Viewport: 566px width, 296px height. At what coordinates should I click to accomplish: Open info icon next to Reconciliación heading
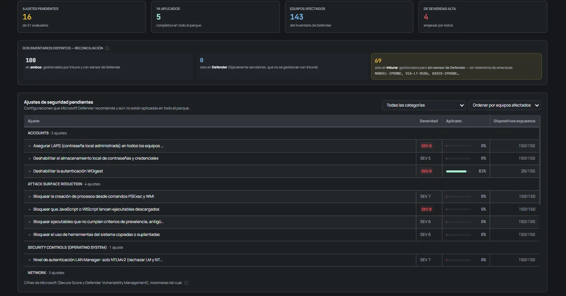(107, 48)
